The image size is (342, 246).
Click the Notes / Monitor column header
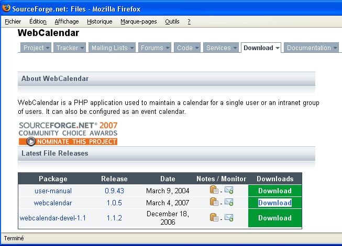[221, 179]
